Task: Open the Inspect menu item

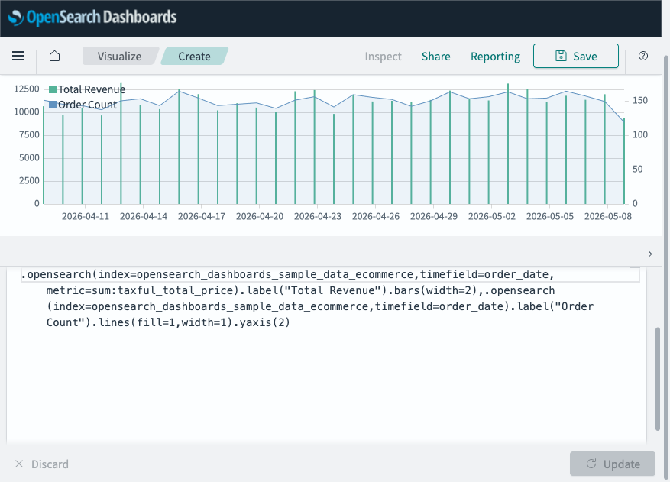Action: pyautogui.click(x=383, y=57)
